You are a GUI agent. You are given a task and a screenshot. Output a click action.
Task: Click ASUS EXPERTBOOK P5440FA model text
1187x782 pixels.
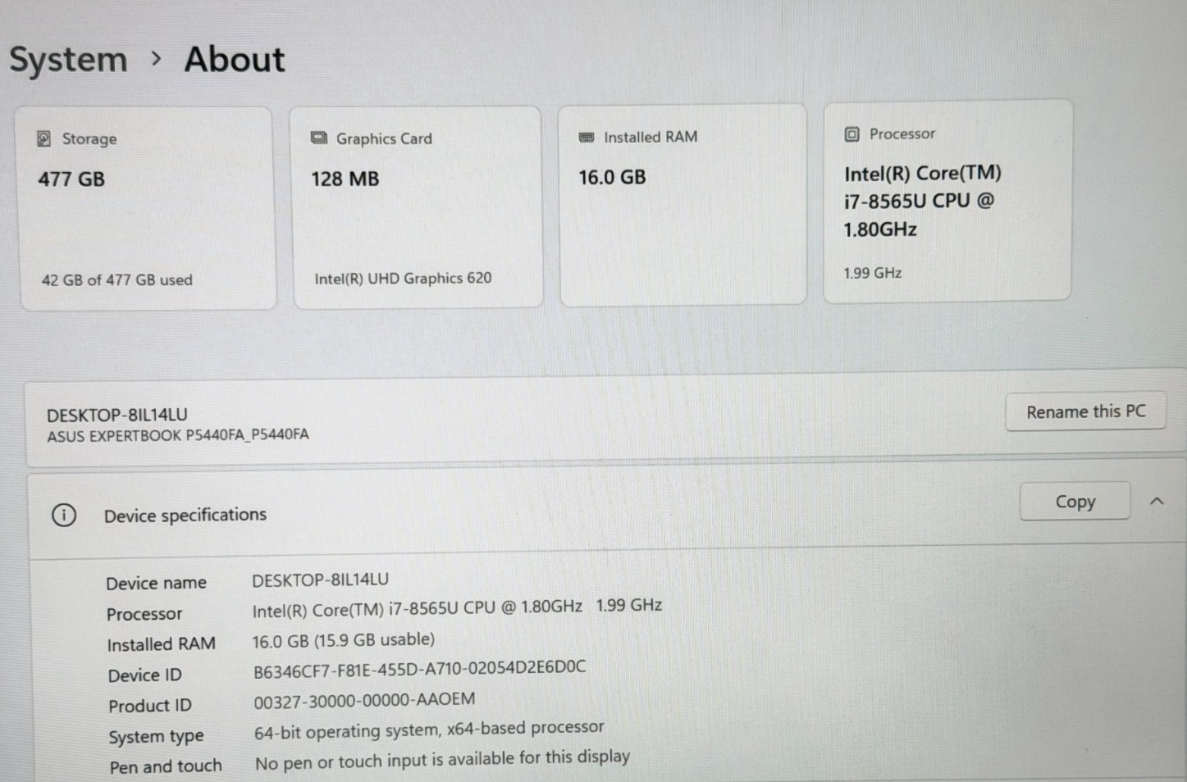coord(178,435)
